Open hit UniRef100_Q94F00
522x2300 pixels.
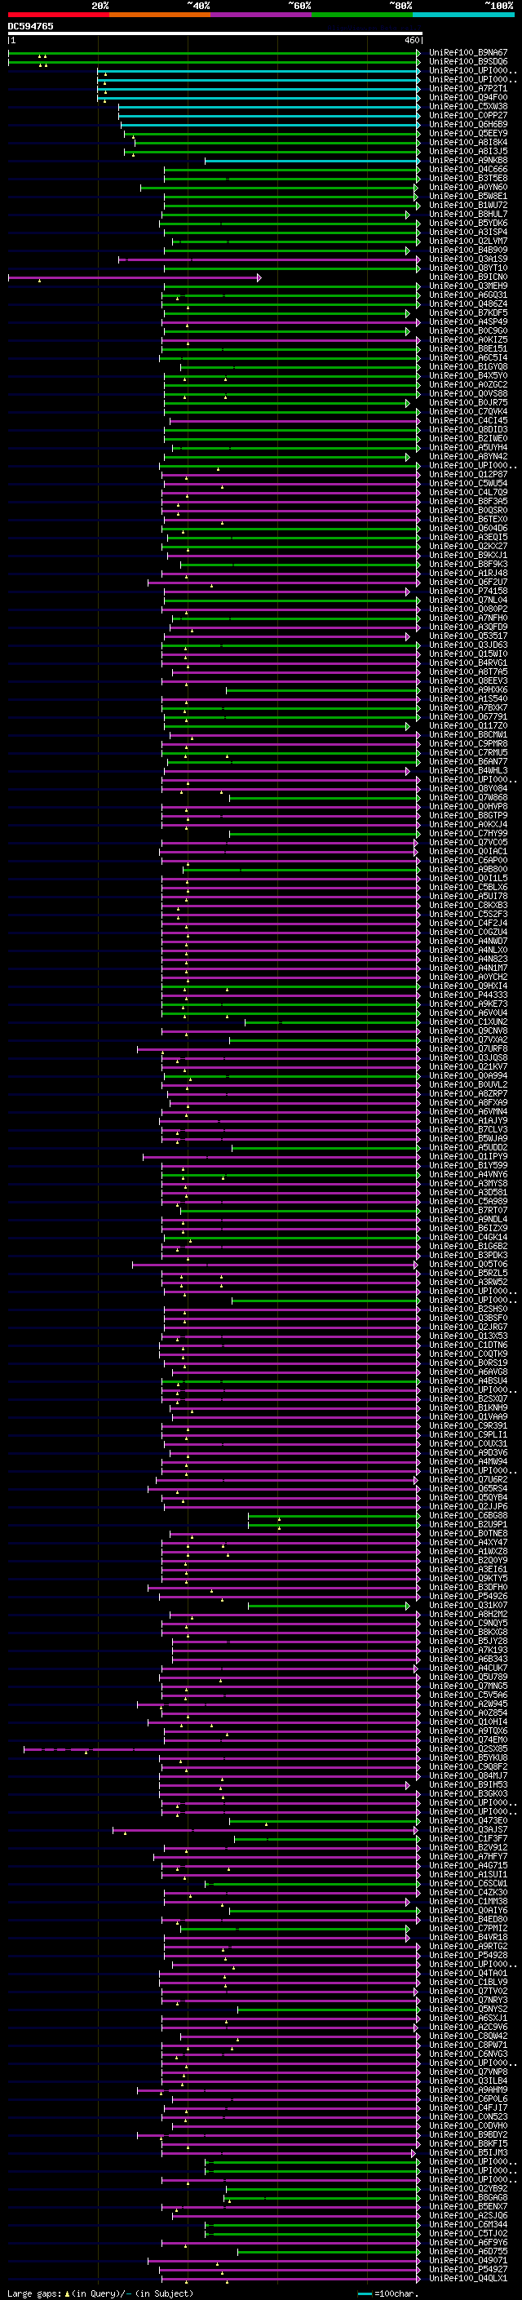click(x=467, y=97)
